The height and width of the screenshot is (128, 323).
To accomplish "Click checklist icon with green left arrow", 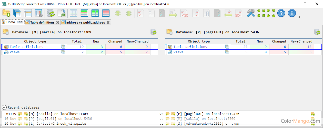I will tap(228, 13).
